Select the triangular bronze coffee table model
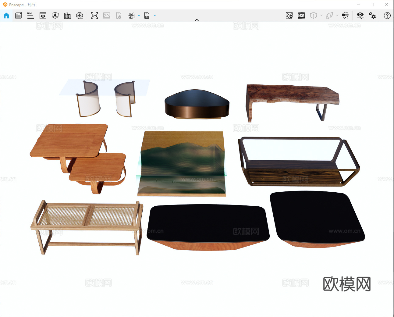 [197, 104]
